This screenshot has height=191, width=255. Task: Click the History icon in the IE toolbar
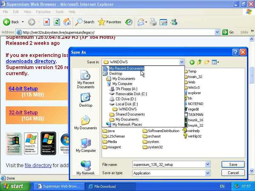click(129, 22)
